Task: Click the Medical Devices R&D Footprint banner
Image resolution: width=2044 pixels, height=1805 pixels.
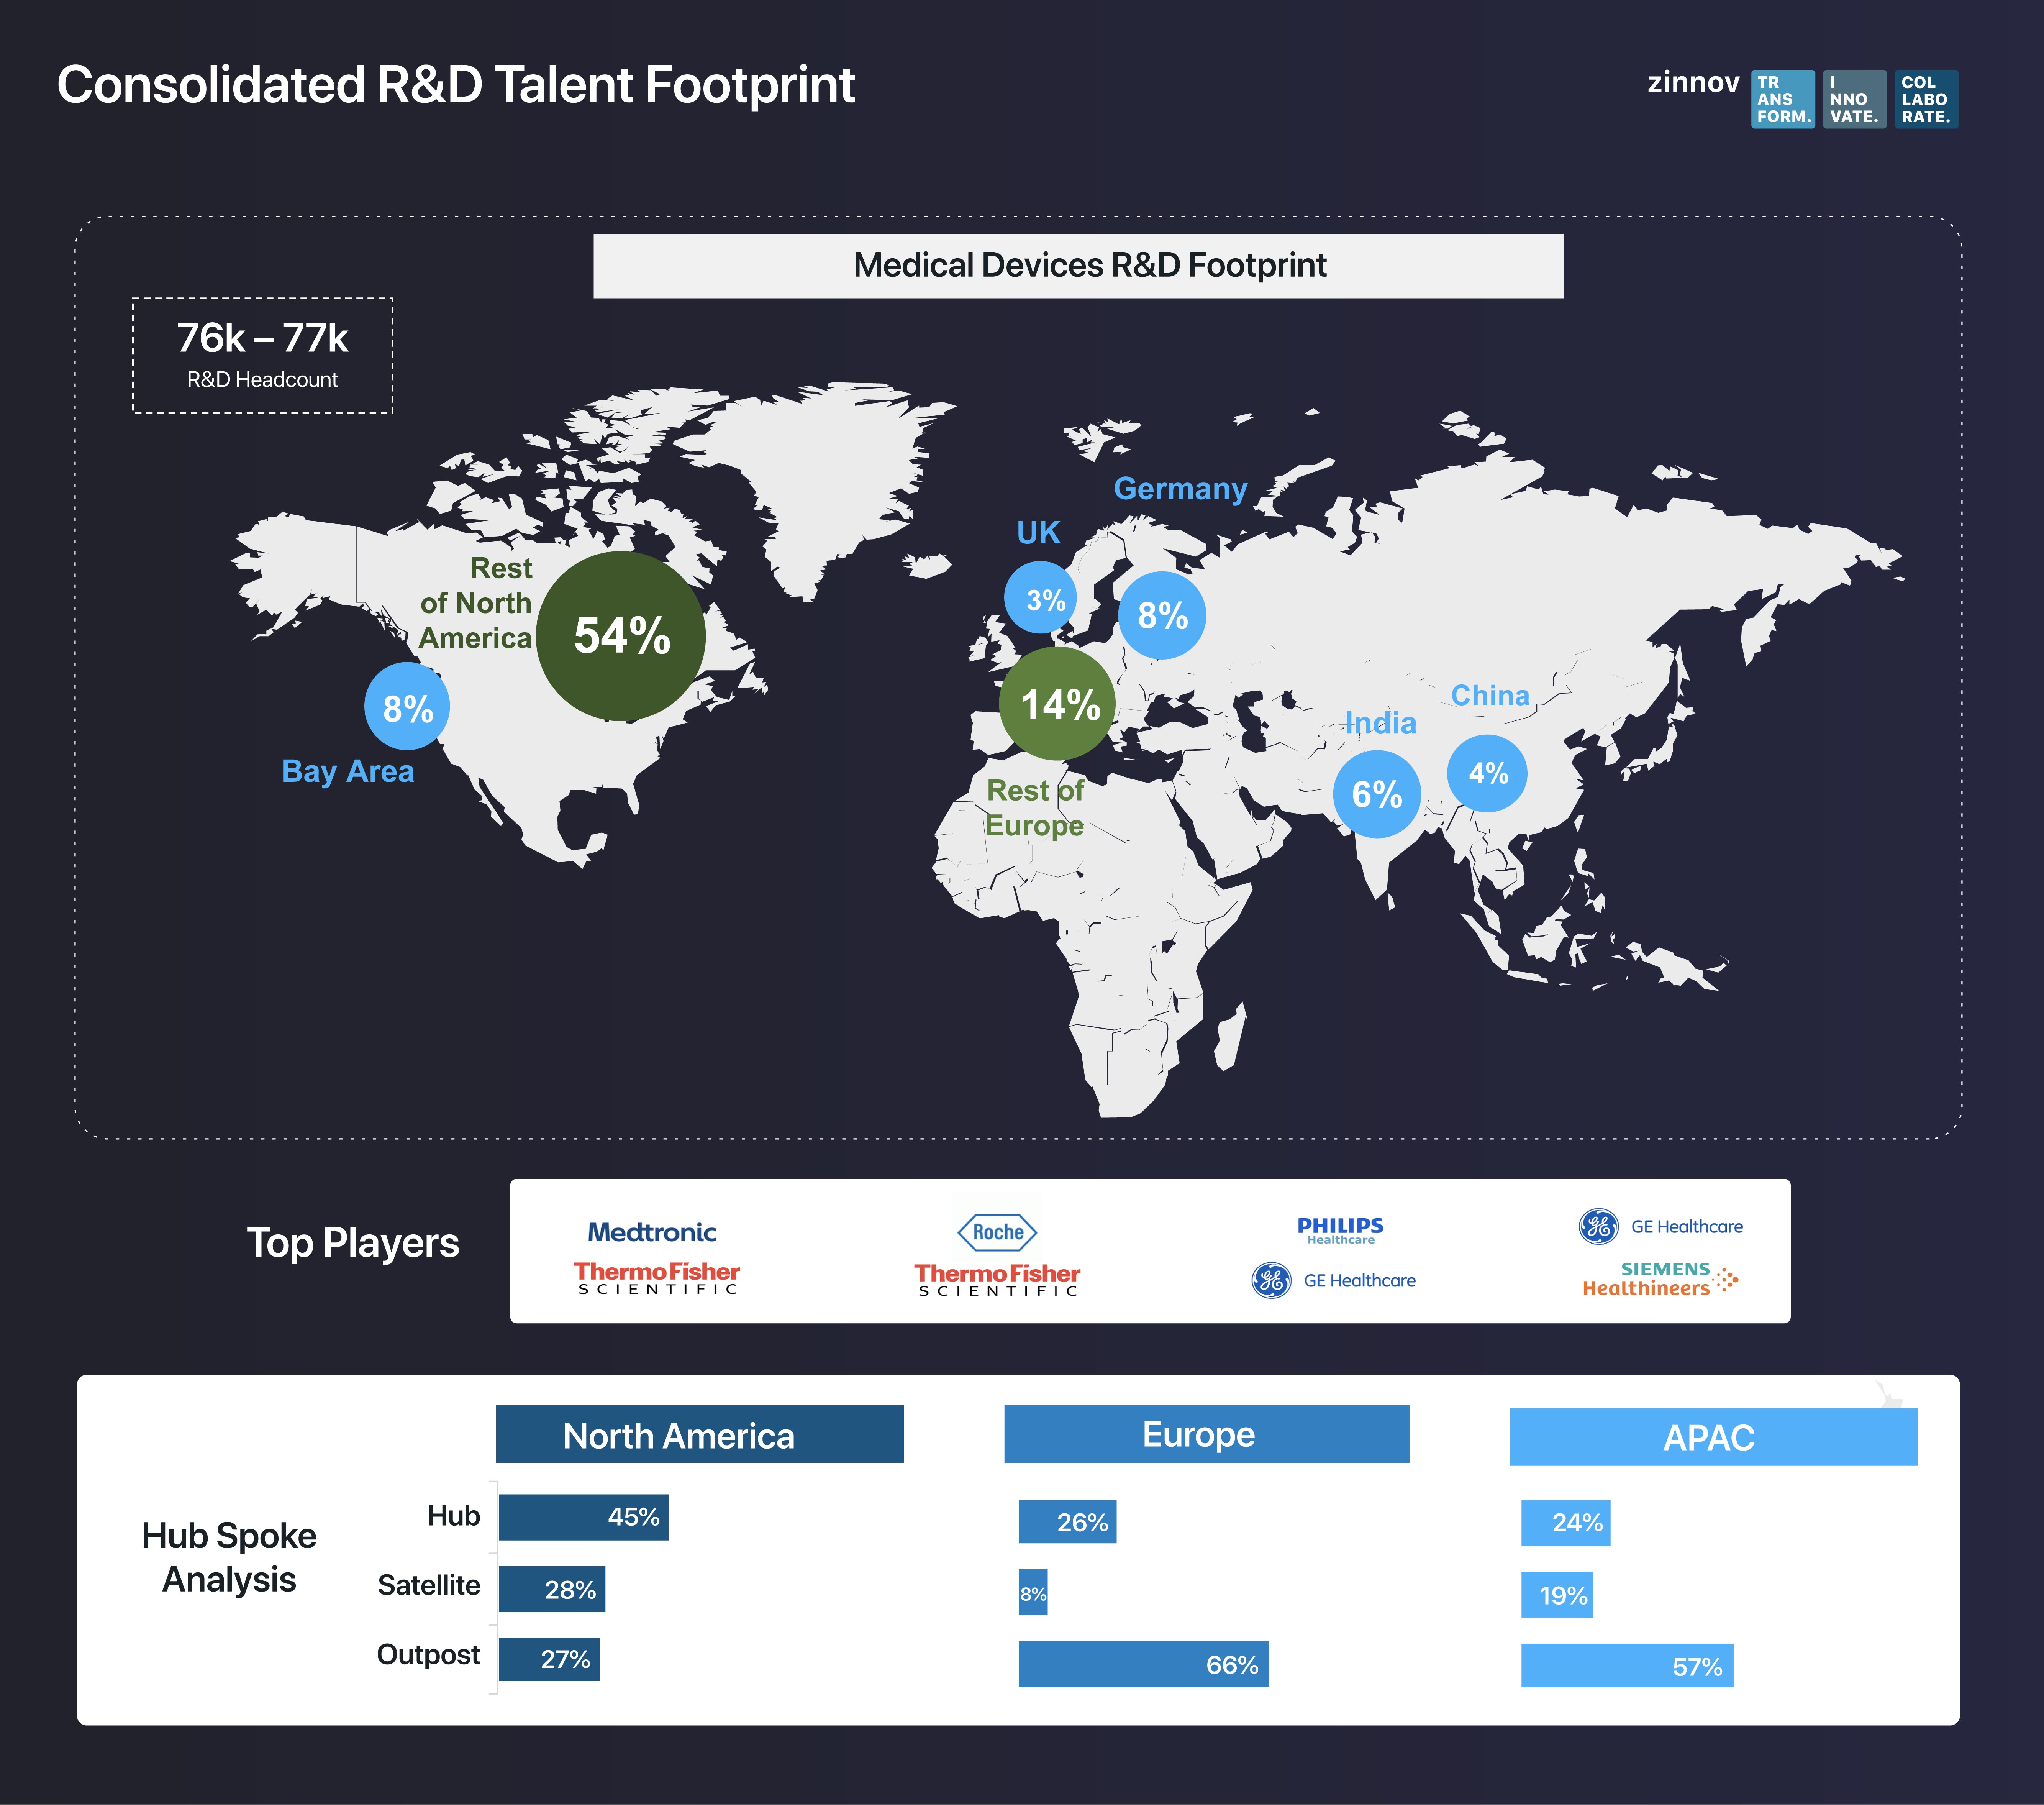Action: (1078, 266)
